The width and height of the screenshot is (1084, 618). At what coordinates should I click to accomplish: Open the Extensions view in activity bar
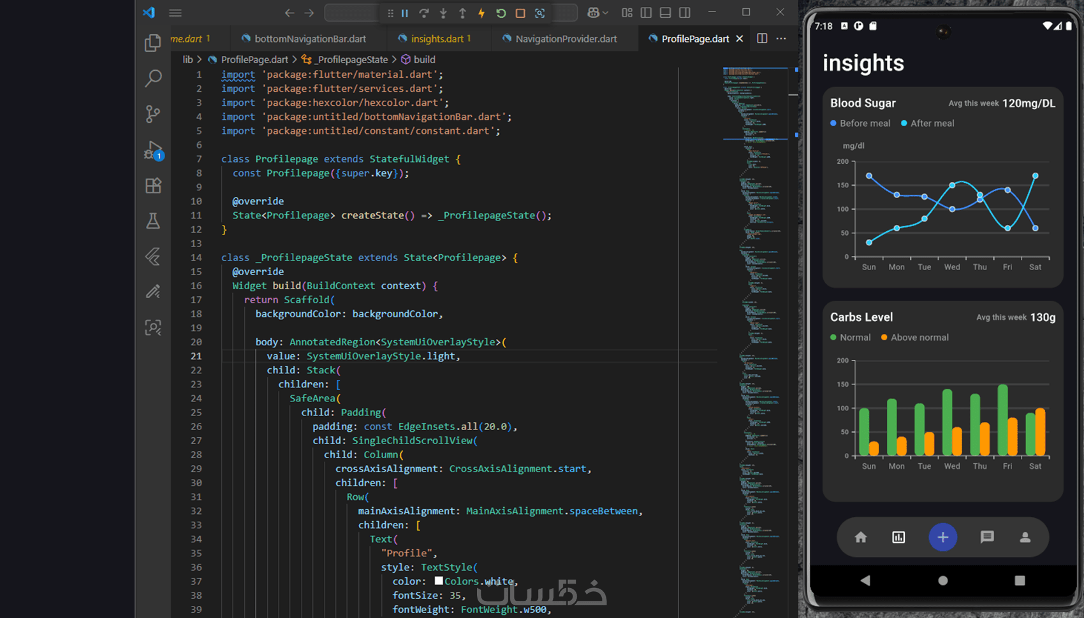(153, 185)
